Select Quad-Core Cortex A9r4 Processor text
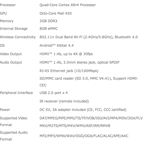Image resolution: width=150 pixels, height=141 pixels. click(x=68, y=5)
